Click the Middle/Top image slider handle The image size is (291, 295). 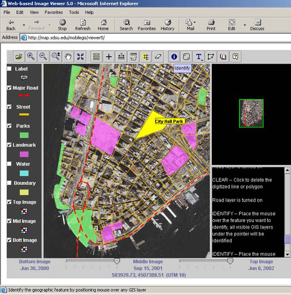click(230, 261)
